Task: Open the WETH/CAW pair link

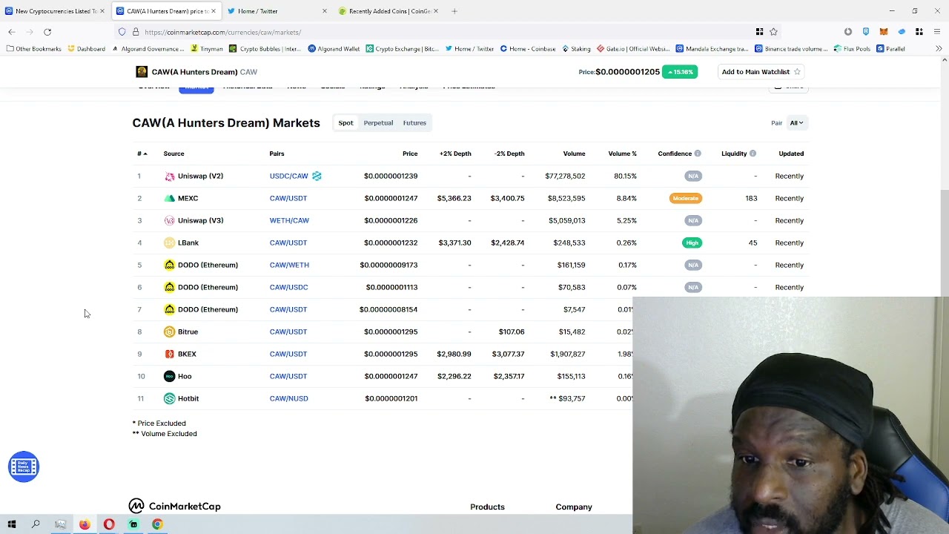Action: coord(289,220)
